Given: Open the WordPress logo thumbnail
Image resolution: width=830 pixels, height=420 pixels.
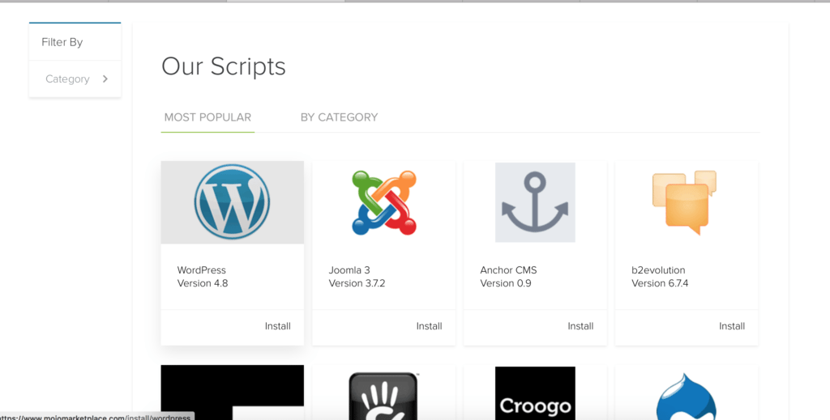Looking at the screenshot, I should click(233, 202).
